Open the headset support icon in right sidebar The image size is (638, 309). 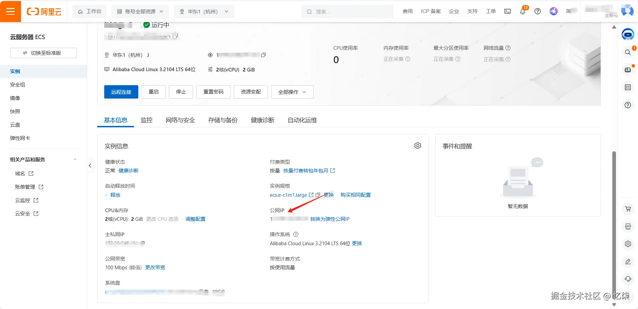(x=628, y=279)
